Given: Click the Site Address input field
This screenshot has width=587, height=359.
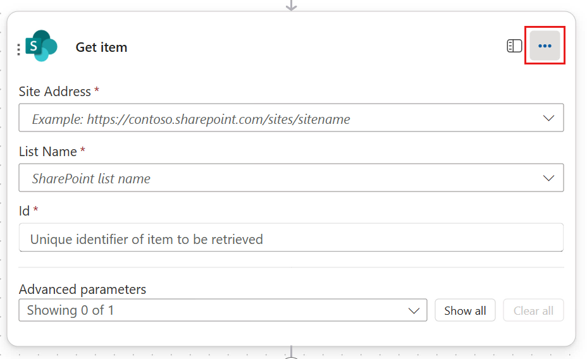Looking at the screenshot, I should 278,118.
